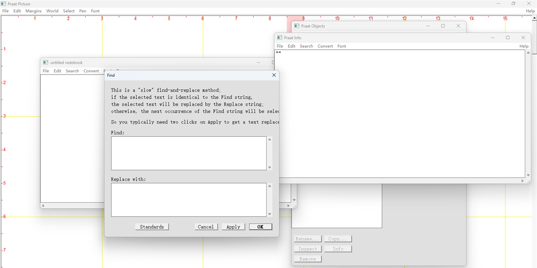
Task: Open Convert menu in Praat Info window
Action: [325, 46]
